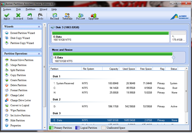Click left sidebar scrollbar up arrow
Viewport: 192px width, 133px height.
[44, 25]
